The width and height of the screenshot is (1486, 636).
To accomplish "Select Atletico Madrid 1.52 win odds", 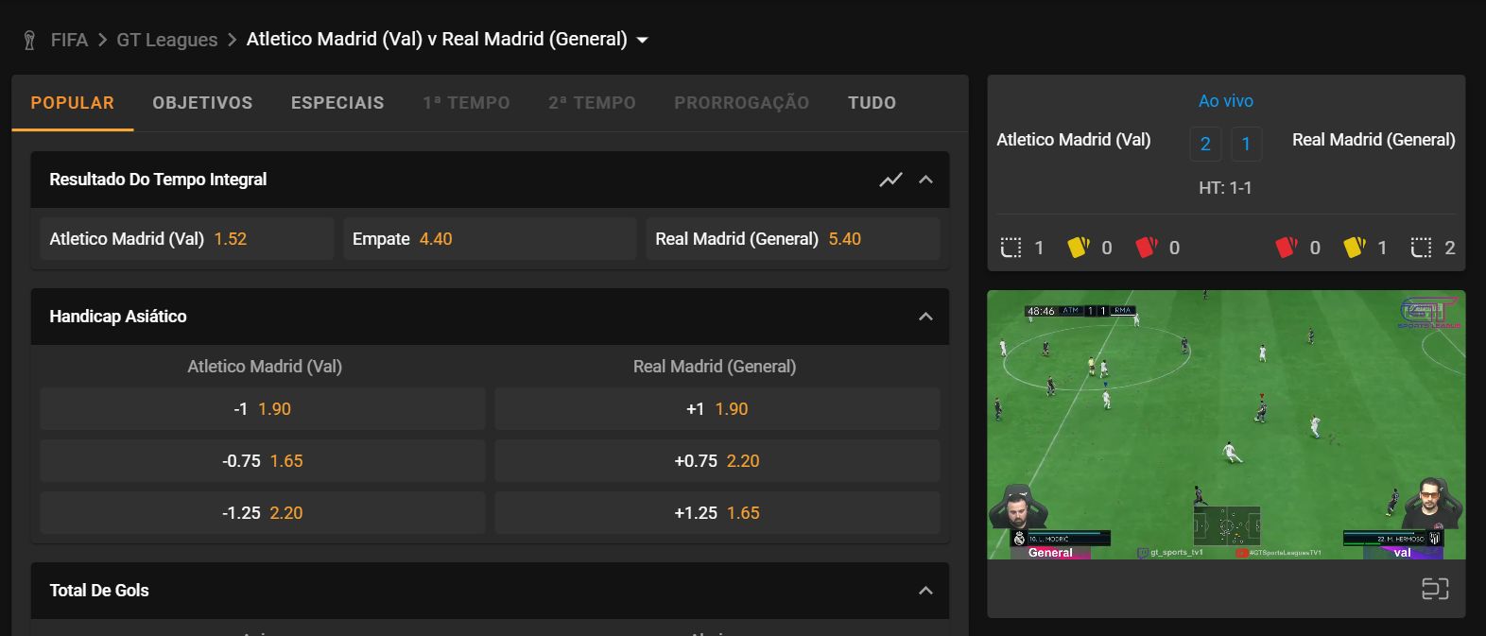I will coord(185,238).
